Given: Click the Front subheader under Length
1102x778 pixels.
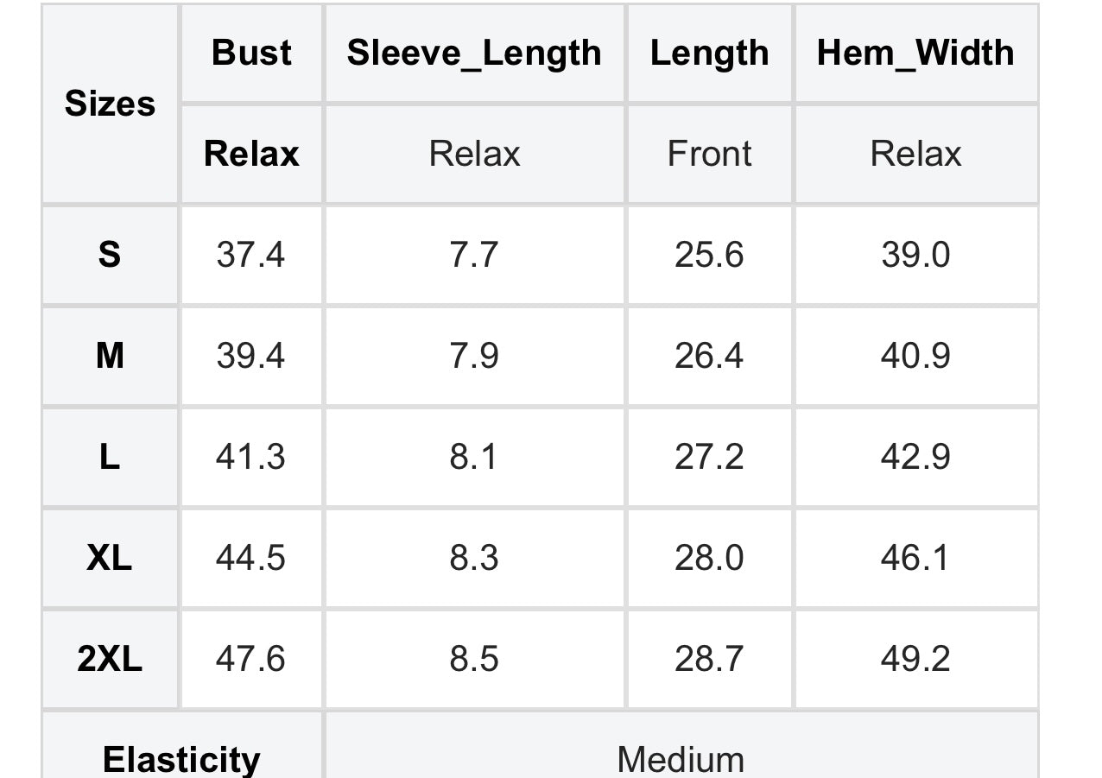Looking at the screenshot, I should coord(709,154).
